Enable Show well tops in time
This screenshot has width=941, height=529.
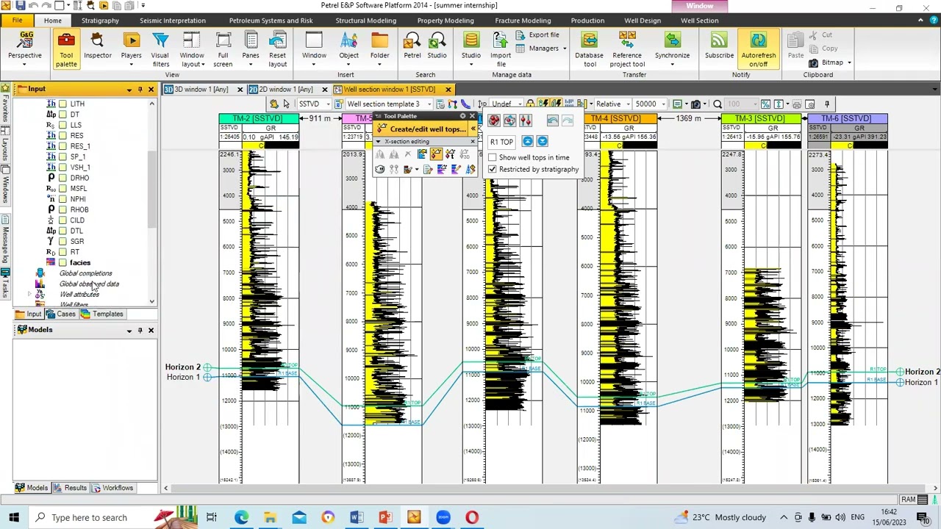(493, 157)
